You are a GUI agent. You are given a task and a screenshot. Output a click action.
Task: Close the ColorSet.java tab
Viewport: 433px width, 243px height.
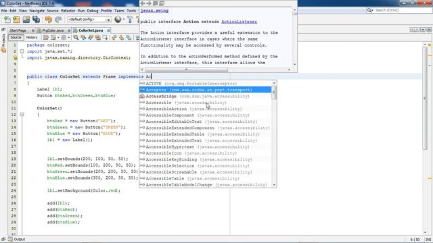[108, 30]
